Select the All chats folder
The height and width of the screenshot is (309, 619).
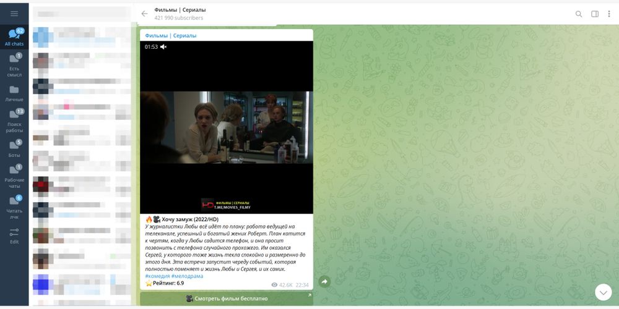(x=14, y=37)
